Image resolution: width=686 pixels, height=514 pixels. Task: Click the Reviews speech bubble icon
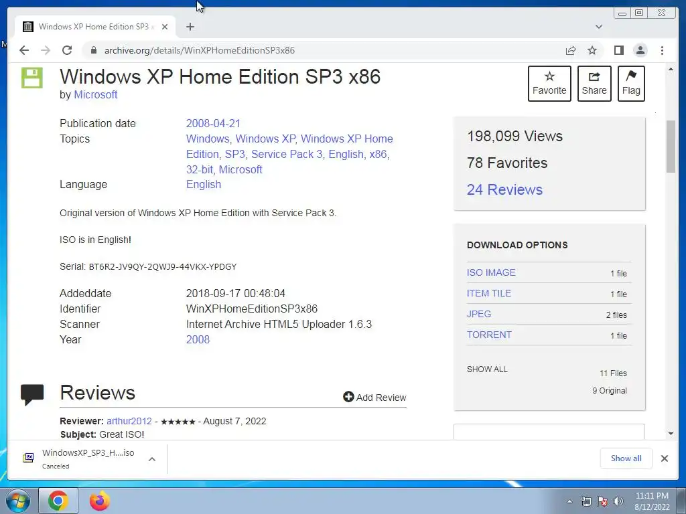point(32,394)
